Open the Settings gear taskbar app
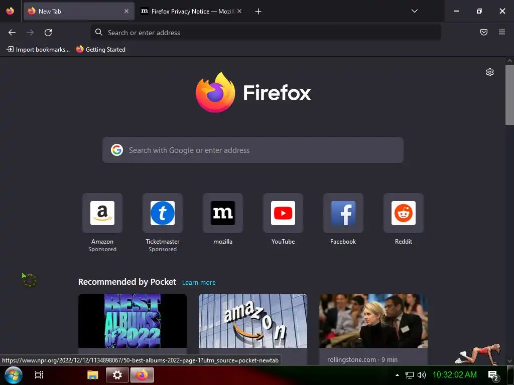 click(117, 375)
